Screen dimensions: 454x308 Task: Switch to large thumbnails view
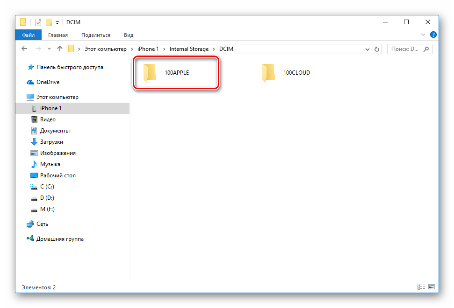pyautogui.click(x=432, y=287)
